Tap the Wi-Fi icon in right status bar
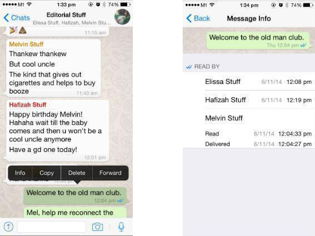Image resolution: width=315 pixels, height=236 pixels. [212, 4]
